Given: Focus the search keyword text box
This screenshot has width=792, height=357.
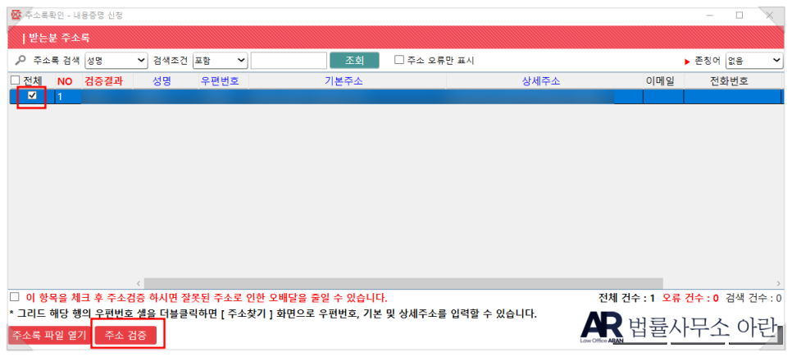Looking at the screenshot, I should coord(289,61).
